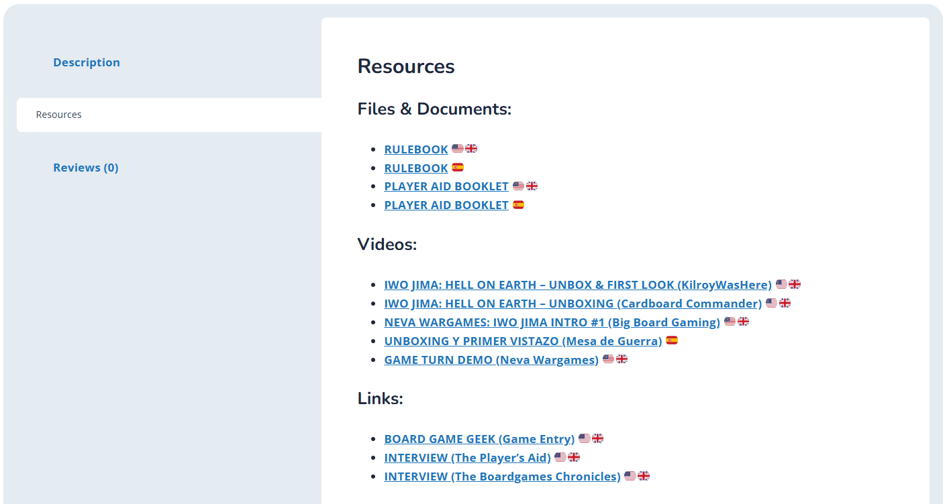
Task: Click the Spanish flag beside the second RULEBOOK
Action: 458,168
